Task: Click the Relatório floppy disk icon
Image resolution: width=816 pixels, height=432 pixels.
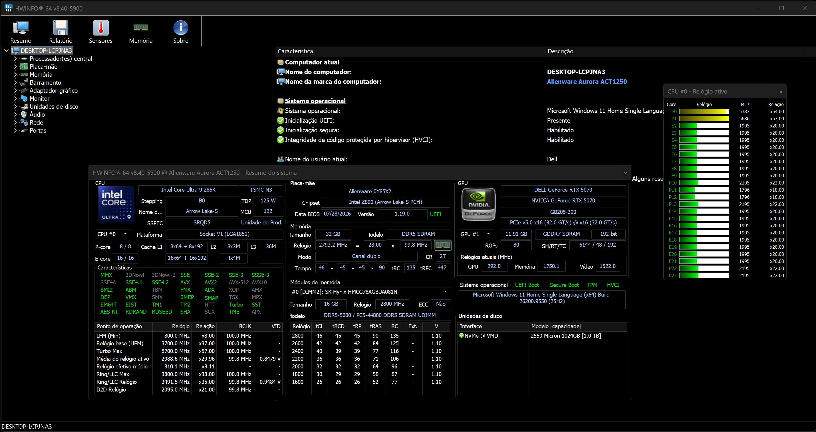Action: (x=61, y=28)
